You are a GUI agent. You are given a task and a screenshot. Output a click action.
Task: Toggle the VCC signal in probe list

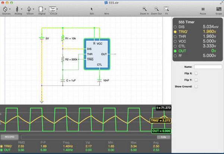point(175,41)
